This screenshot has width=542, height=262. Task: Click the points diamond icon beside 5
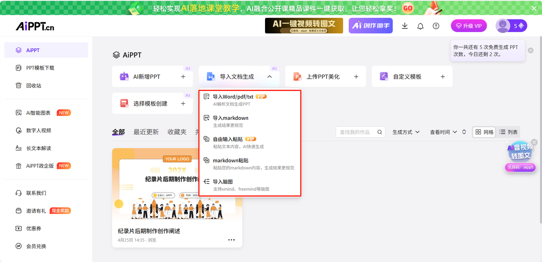pyautogui.click(x=521, y=26)
